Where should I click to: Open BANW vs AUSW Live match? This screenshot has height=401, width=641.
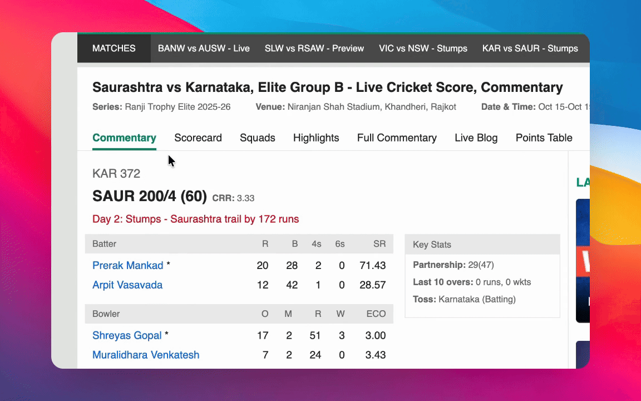(204, 48)
